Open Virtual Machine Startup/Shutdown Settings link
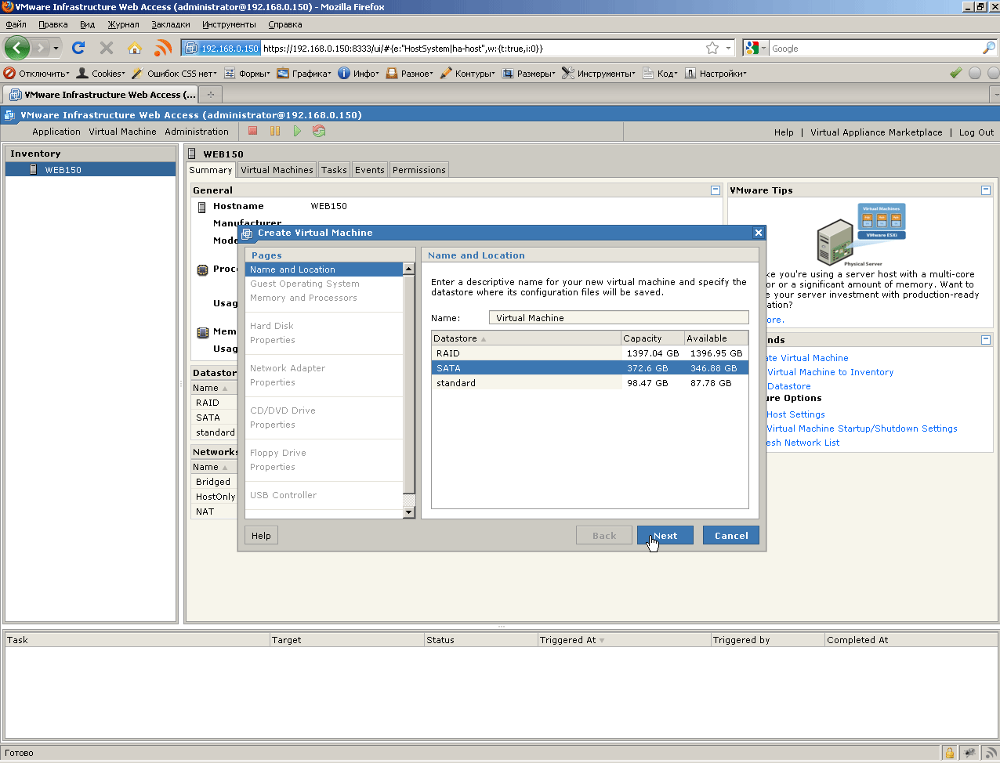The width and height of the screenshot is (1000, 763). 861,429
